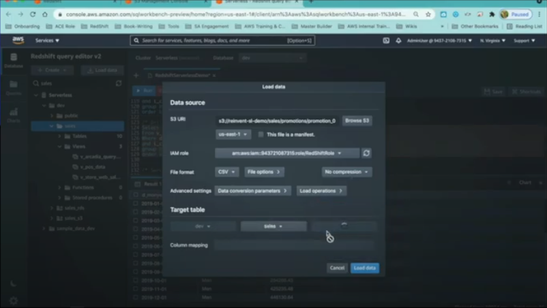This screenshot has height=308, width=547.
Task: Click the browser home icon
Action: point(45,14)
